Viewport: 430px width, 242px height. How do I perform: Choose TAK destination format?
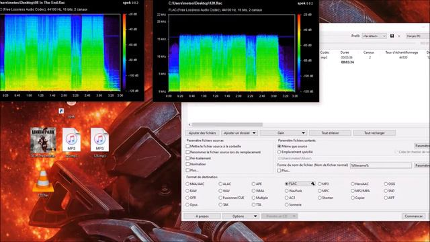pos(220,204)
